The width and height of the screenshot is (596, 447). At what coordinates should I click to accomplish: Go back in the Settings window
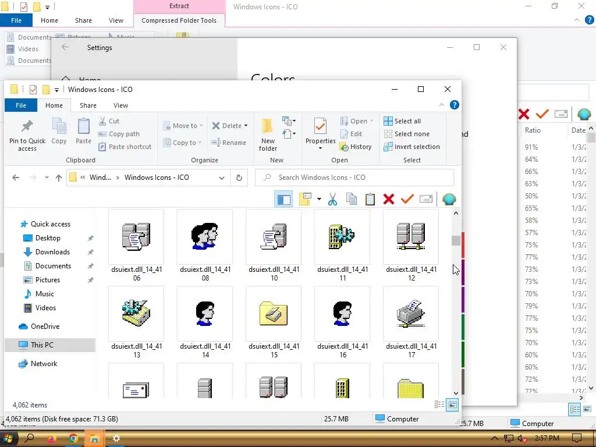65,47
